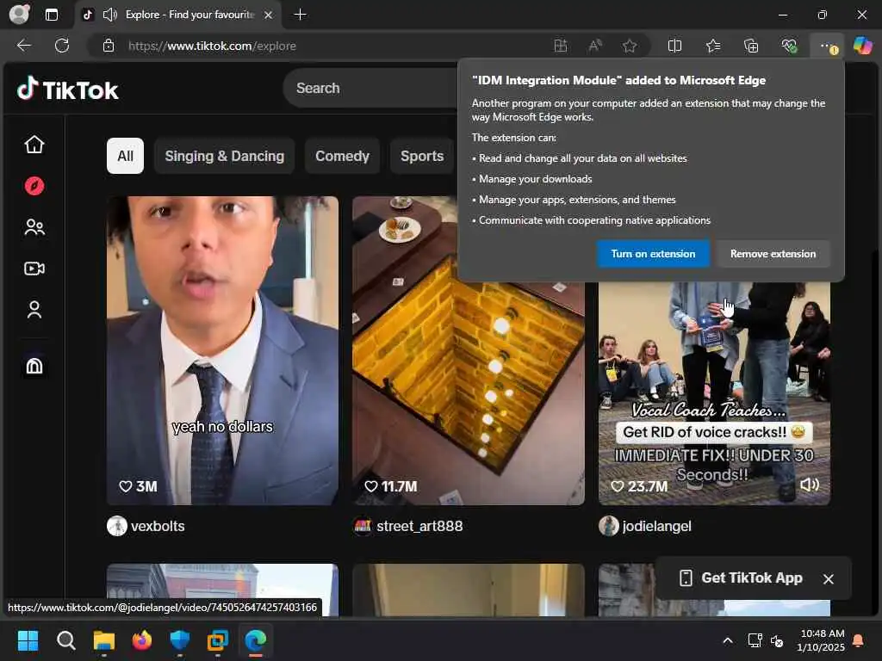
Task: Select Singing & Dancing category
Action: 225,156
